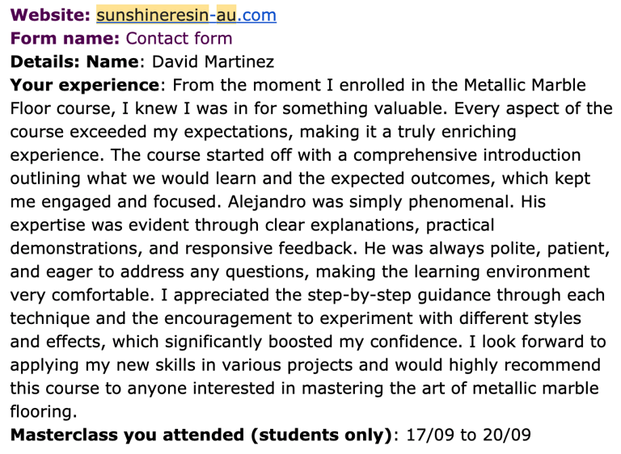Click the word 'demonstrations' in the review
Screen dimensions: 621x454
(74, 249)
